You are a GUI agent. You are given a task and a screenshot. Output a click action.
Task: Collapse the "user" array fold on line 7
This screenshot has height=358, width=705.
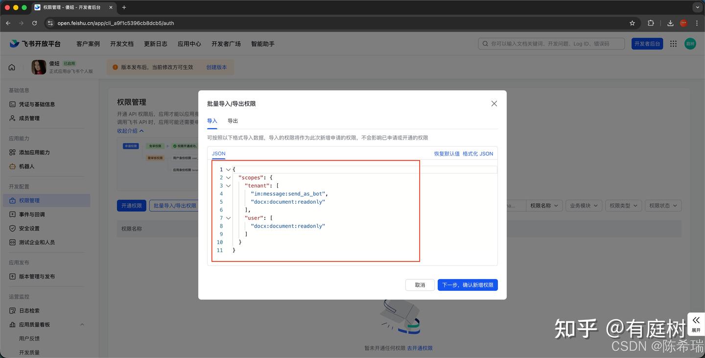point(228,218)
